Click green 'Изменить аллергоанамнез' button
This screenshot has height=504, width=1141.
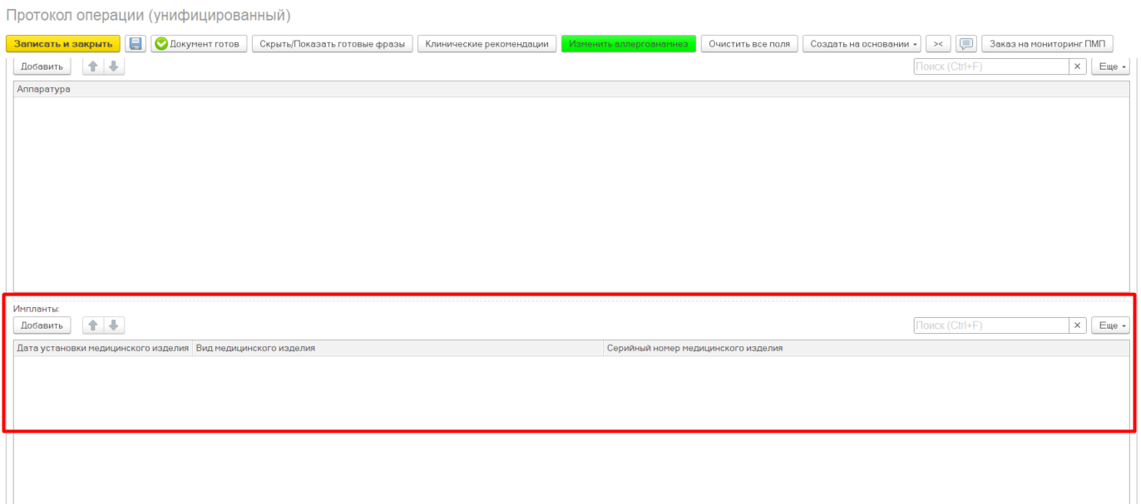pos(628,44)
